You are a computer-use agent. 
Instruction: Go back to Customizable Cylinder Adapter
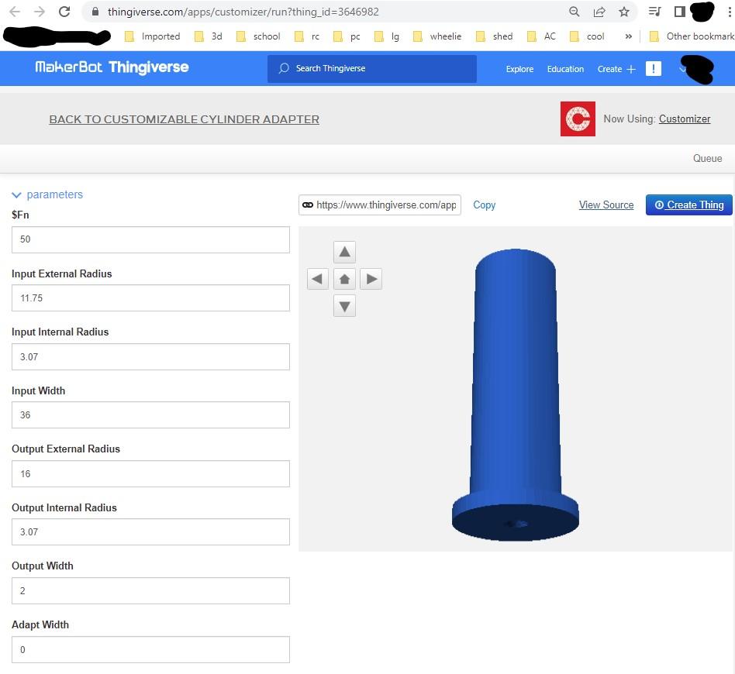(x=184, y=119)
